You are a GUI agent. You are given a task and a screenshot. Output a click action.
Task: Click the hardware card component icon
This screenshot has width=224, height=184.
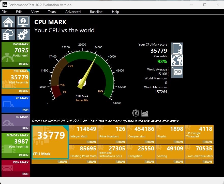[177, 72]
